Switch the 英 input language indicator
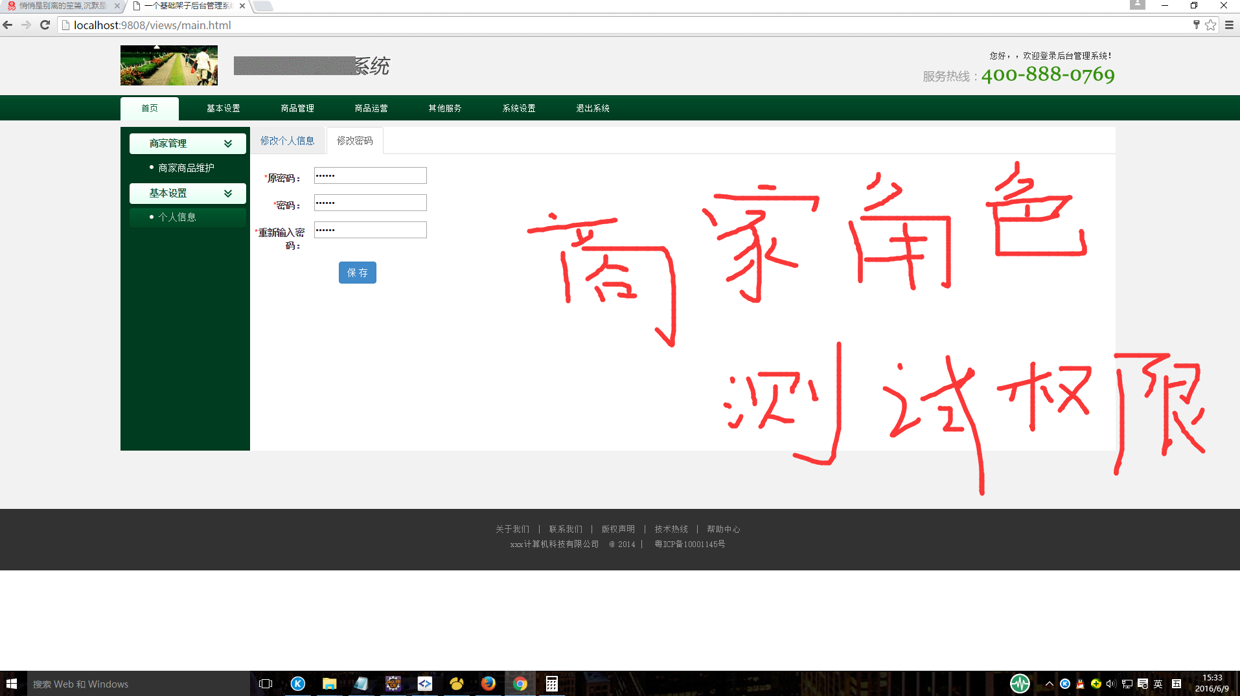The image size is (1240, 696). coord(1158,684)
